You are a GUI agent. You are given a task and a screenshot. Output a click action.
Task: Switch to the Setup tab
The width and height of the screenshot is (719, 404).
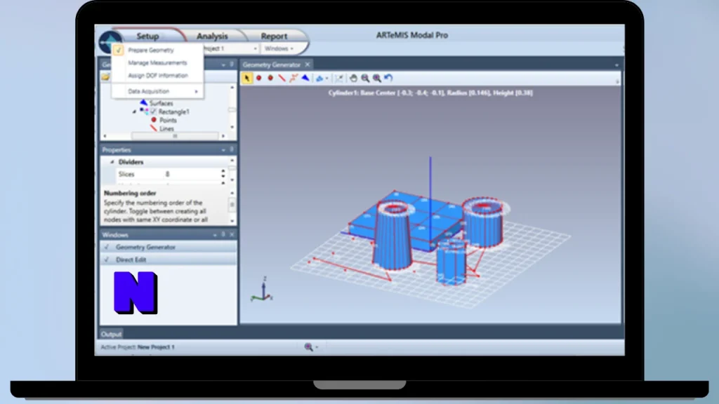(147, 36)
